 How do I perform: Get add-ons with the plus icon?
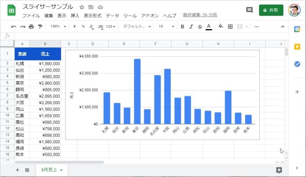(297, 92)
